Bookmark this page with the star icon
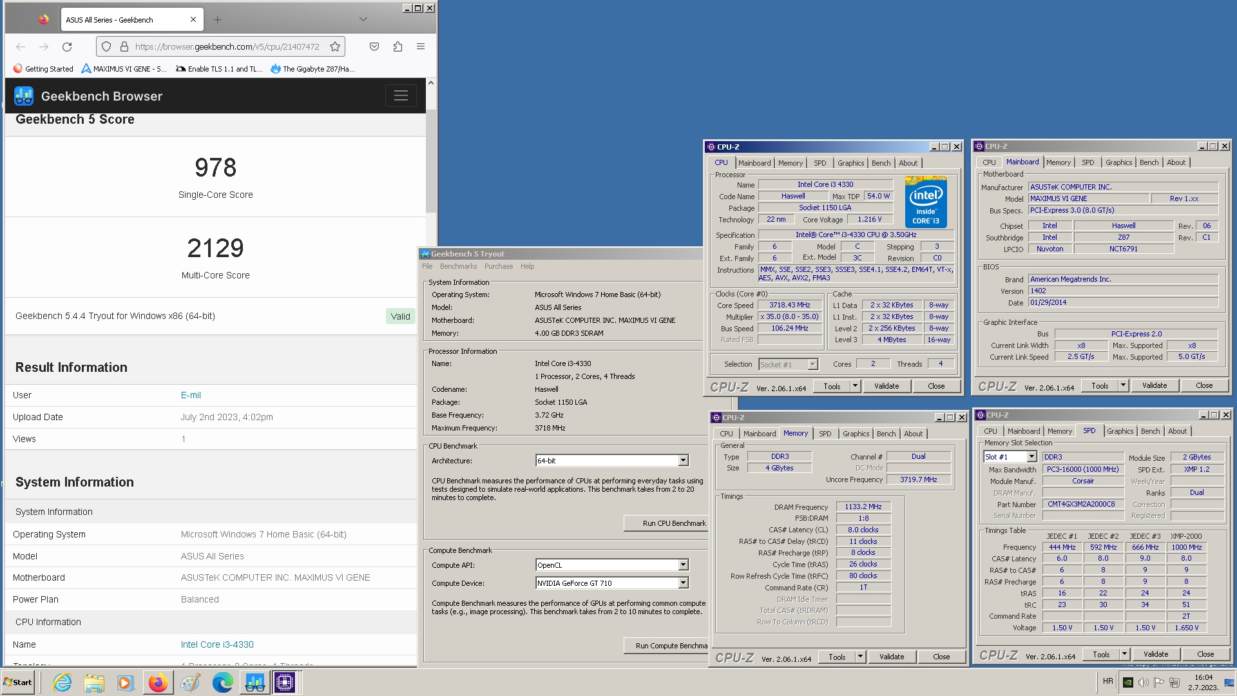 point(335,46)
